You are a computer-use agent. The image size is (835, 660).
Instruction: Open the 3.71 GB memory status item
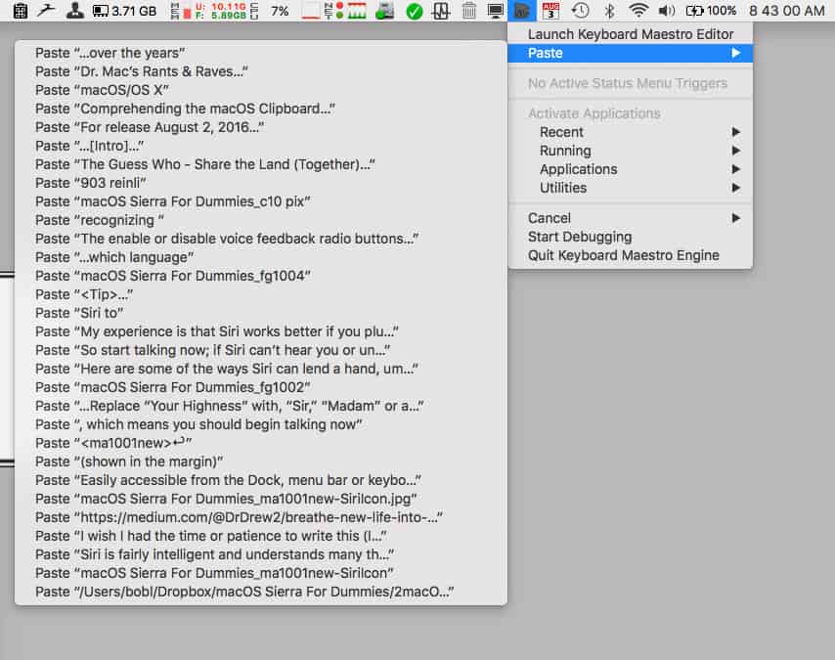124,11
